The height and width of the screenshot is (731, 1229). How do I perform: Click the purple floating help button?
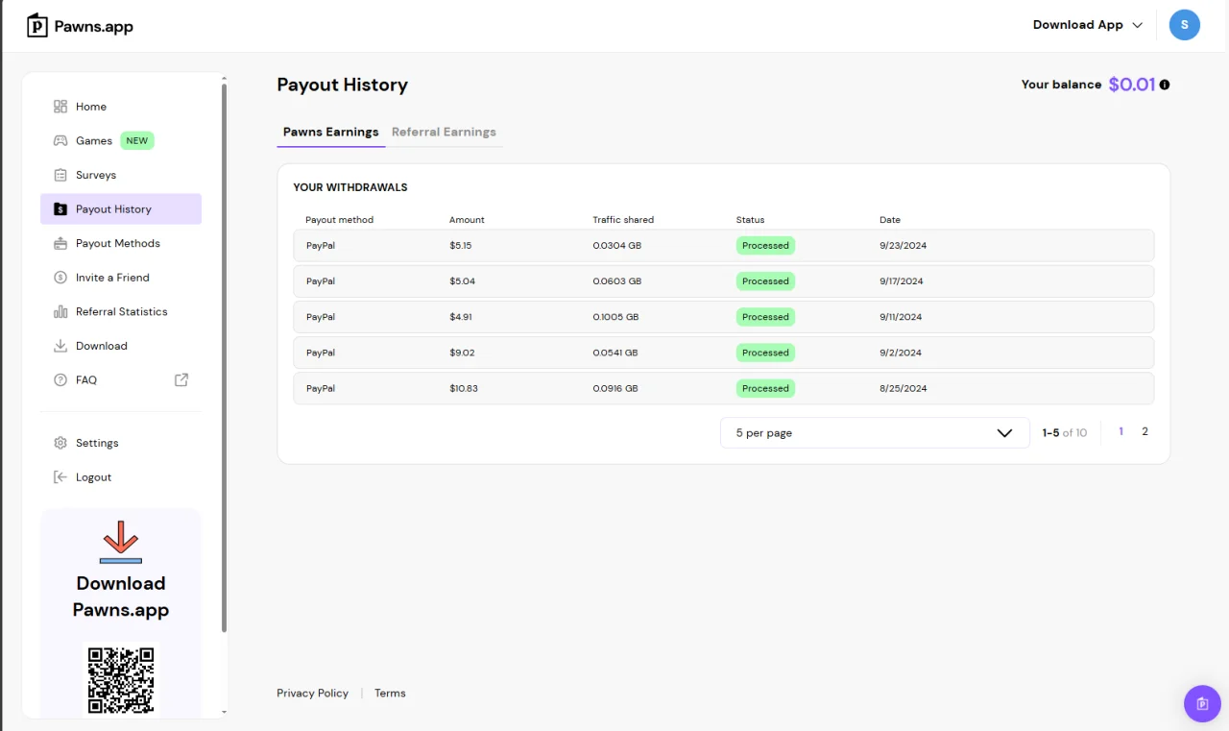coord(1202,704)
